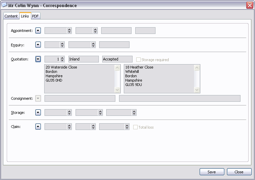
Task: Click the Quotation number spinner arrows
Action: coord(62,59)
